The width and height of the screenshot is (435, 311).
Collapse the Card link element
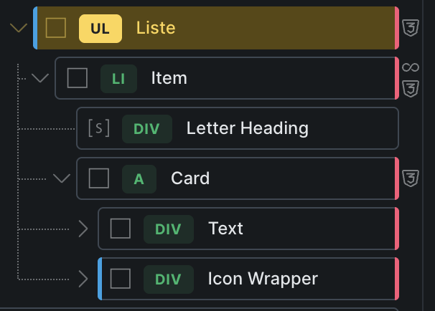pyautogui.click(x=62, y=178)
